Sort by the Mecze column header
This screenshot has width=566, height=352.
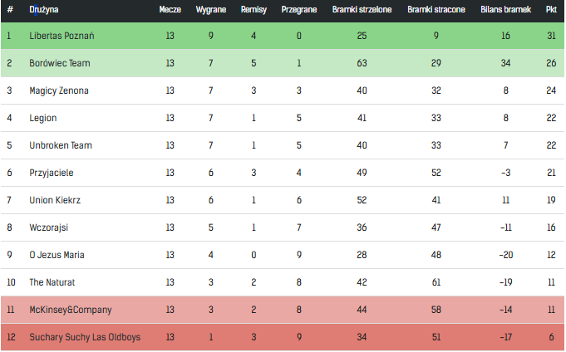[x=170, y=10]
